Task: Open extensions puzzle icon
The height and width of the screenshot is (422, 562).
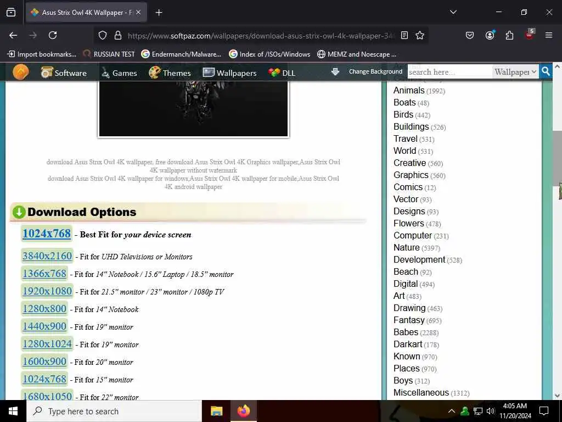Action: (x=509, y=35)
